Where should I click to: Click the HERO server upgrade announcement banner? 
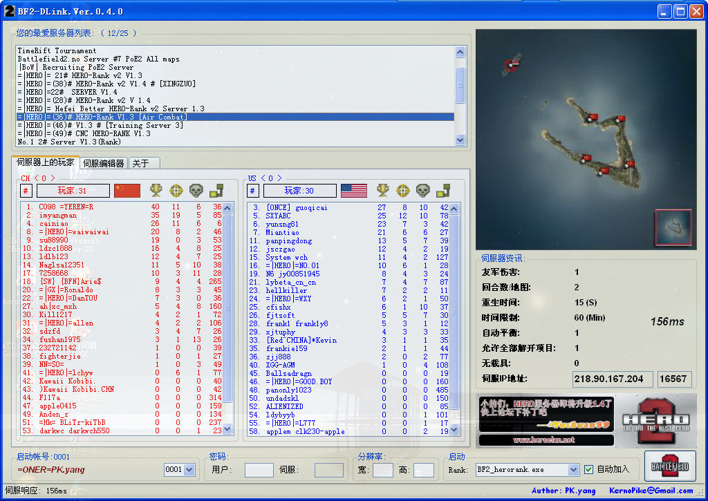(546, 415)
